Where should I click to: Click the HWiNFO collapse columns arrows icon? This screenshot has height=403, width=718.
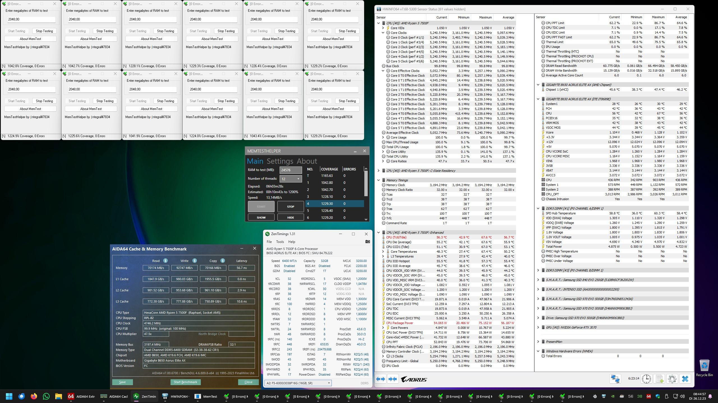pyautogui.click(x=393, y=379)
